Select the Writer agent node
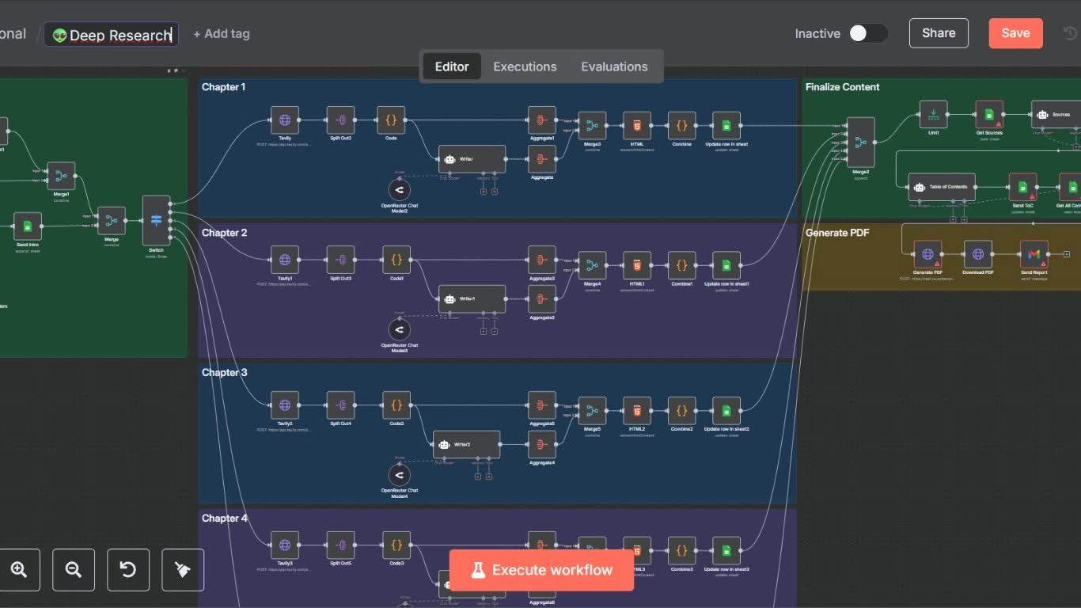This screenshot has width=1081, height=608. coord(472,158)
